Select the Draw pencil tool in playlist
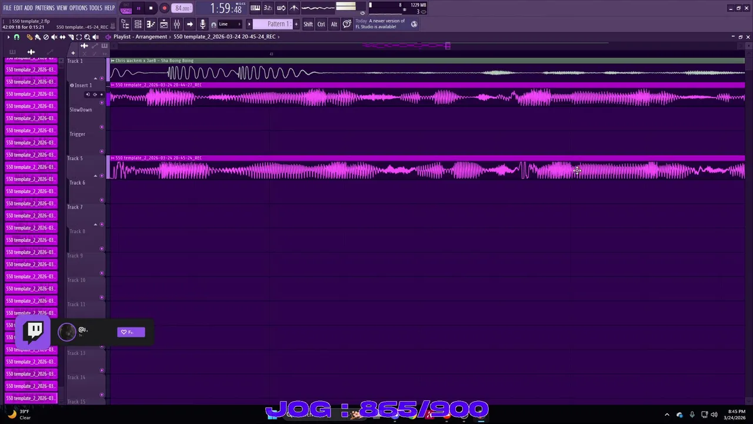Viewport: 753px width, 424px height. click(x=29, y=37)
